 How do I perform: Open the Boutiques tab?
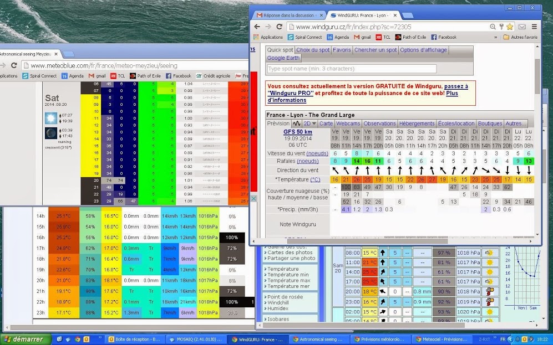pos(490,123)
